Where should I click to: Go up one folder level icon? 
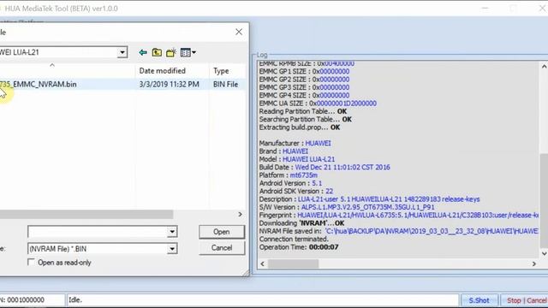point(157,53)
